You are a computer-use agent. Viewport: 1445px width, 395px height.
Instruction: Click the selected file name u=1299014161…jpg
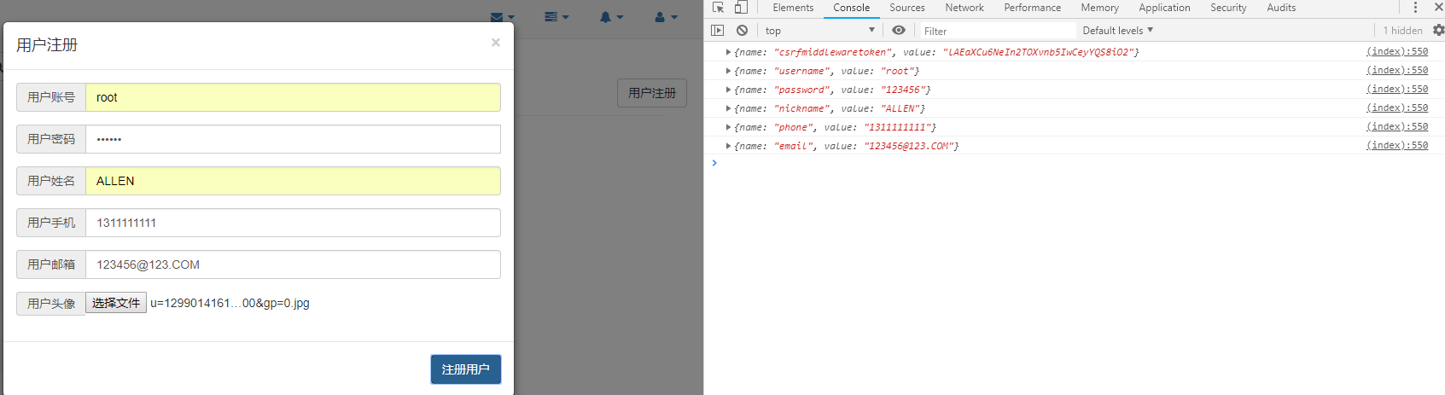230,303
